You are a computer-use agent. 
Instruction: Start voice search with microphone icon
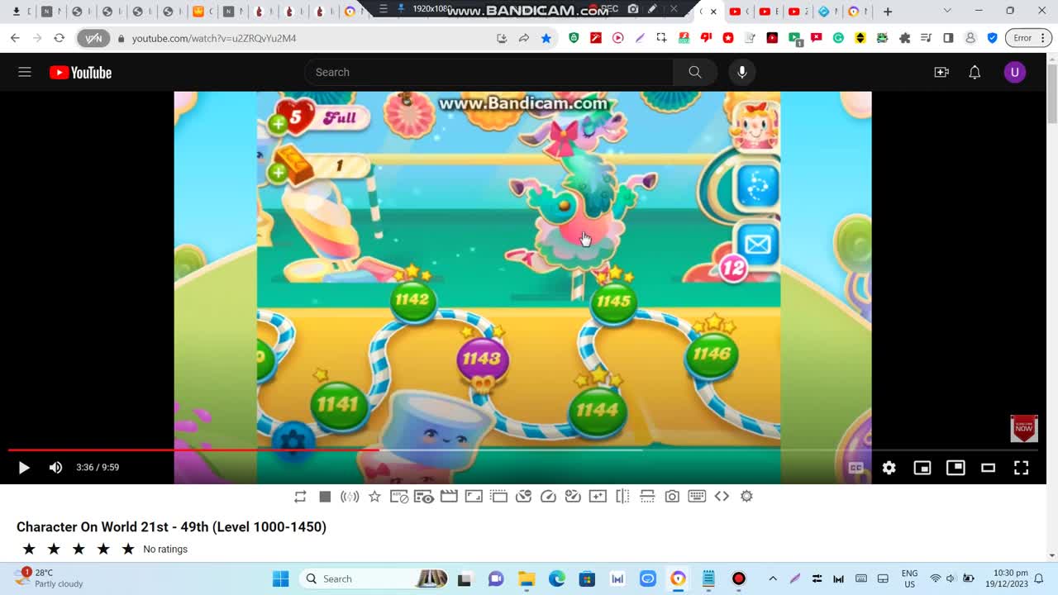[x=741, y=72]
